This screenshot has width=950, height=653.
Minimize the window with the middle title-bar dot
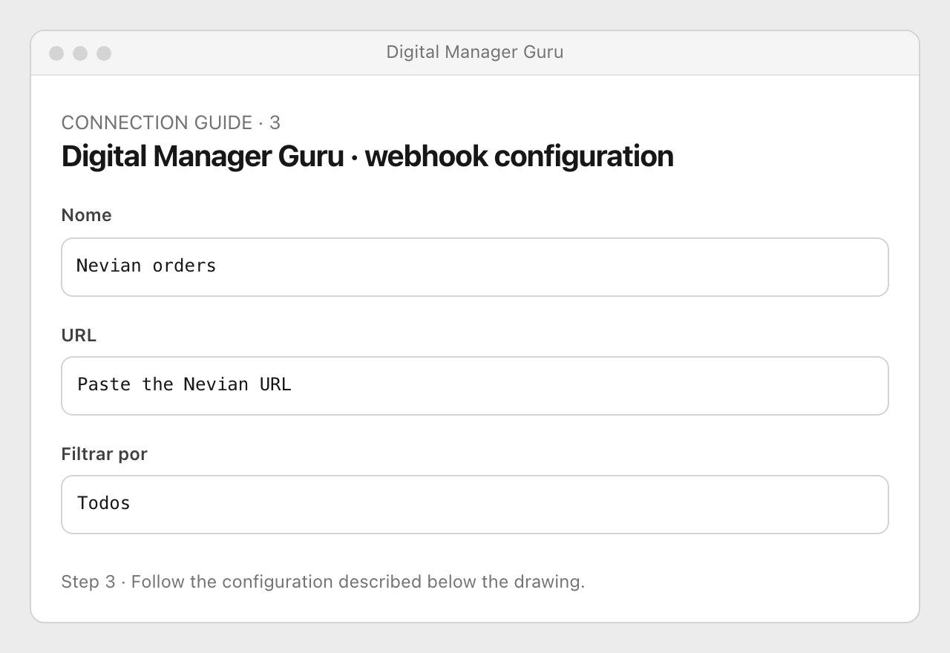pyautogui.click(x=80, y=53)
